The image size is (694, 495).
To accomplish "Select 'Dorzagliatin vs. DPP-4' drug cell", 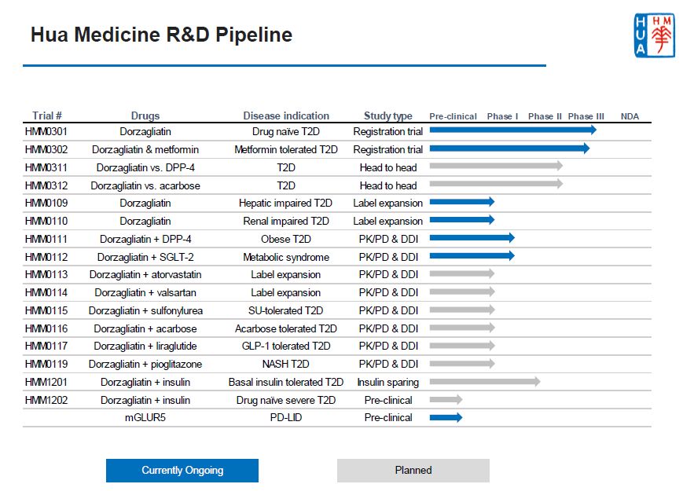I will pyautogui.click(x=145, y=167).
